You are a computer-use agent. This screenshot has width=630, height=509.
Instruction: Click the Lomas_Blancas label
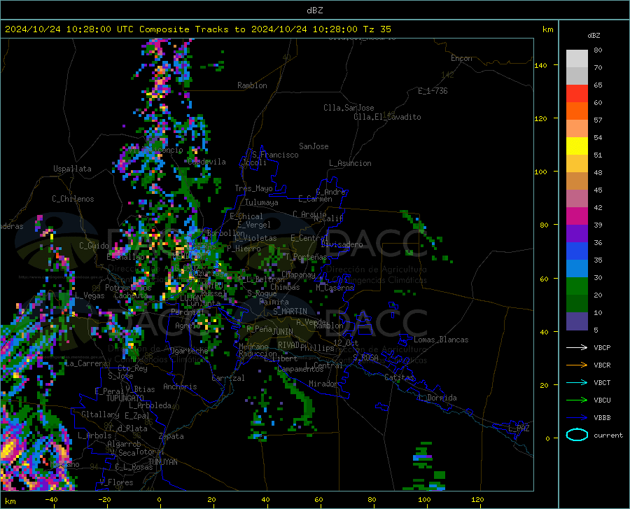[x=441, y=340]
